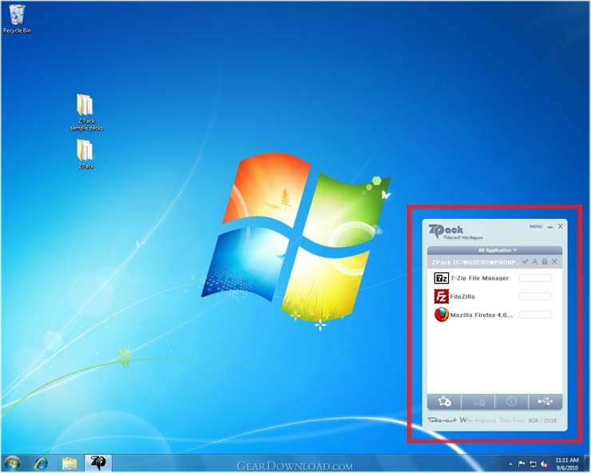Click the USB icon in ZPack toolbar
The image size is (591, 473).
point(545,401)
